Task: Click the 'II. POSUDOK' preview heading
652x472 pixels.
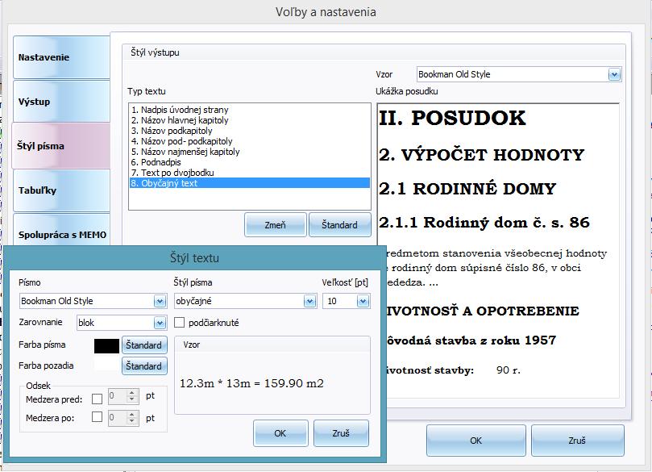Action: tap(452, 119)
